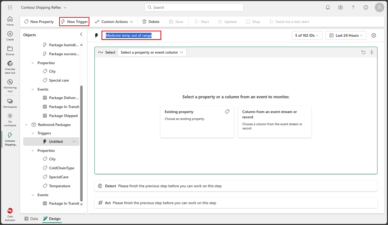Collapse the Events group above Package Deliver…

(33, 89)
